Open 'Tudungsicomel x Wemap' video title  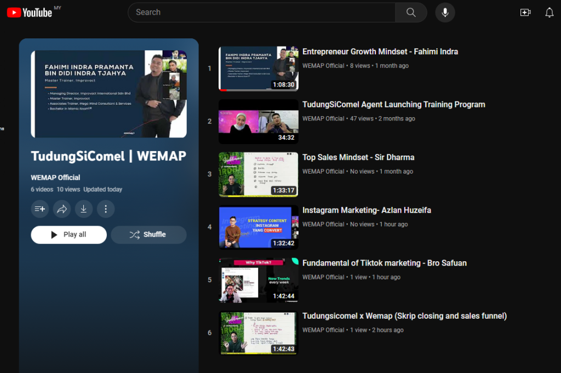coord(404,316)
